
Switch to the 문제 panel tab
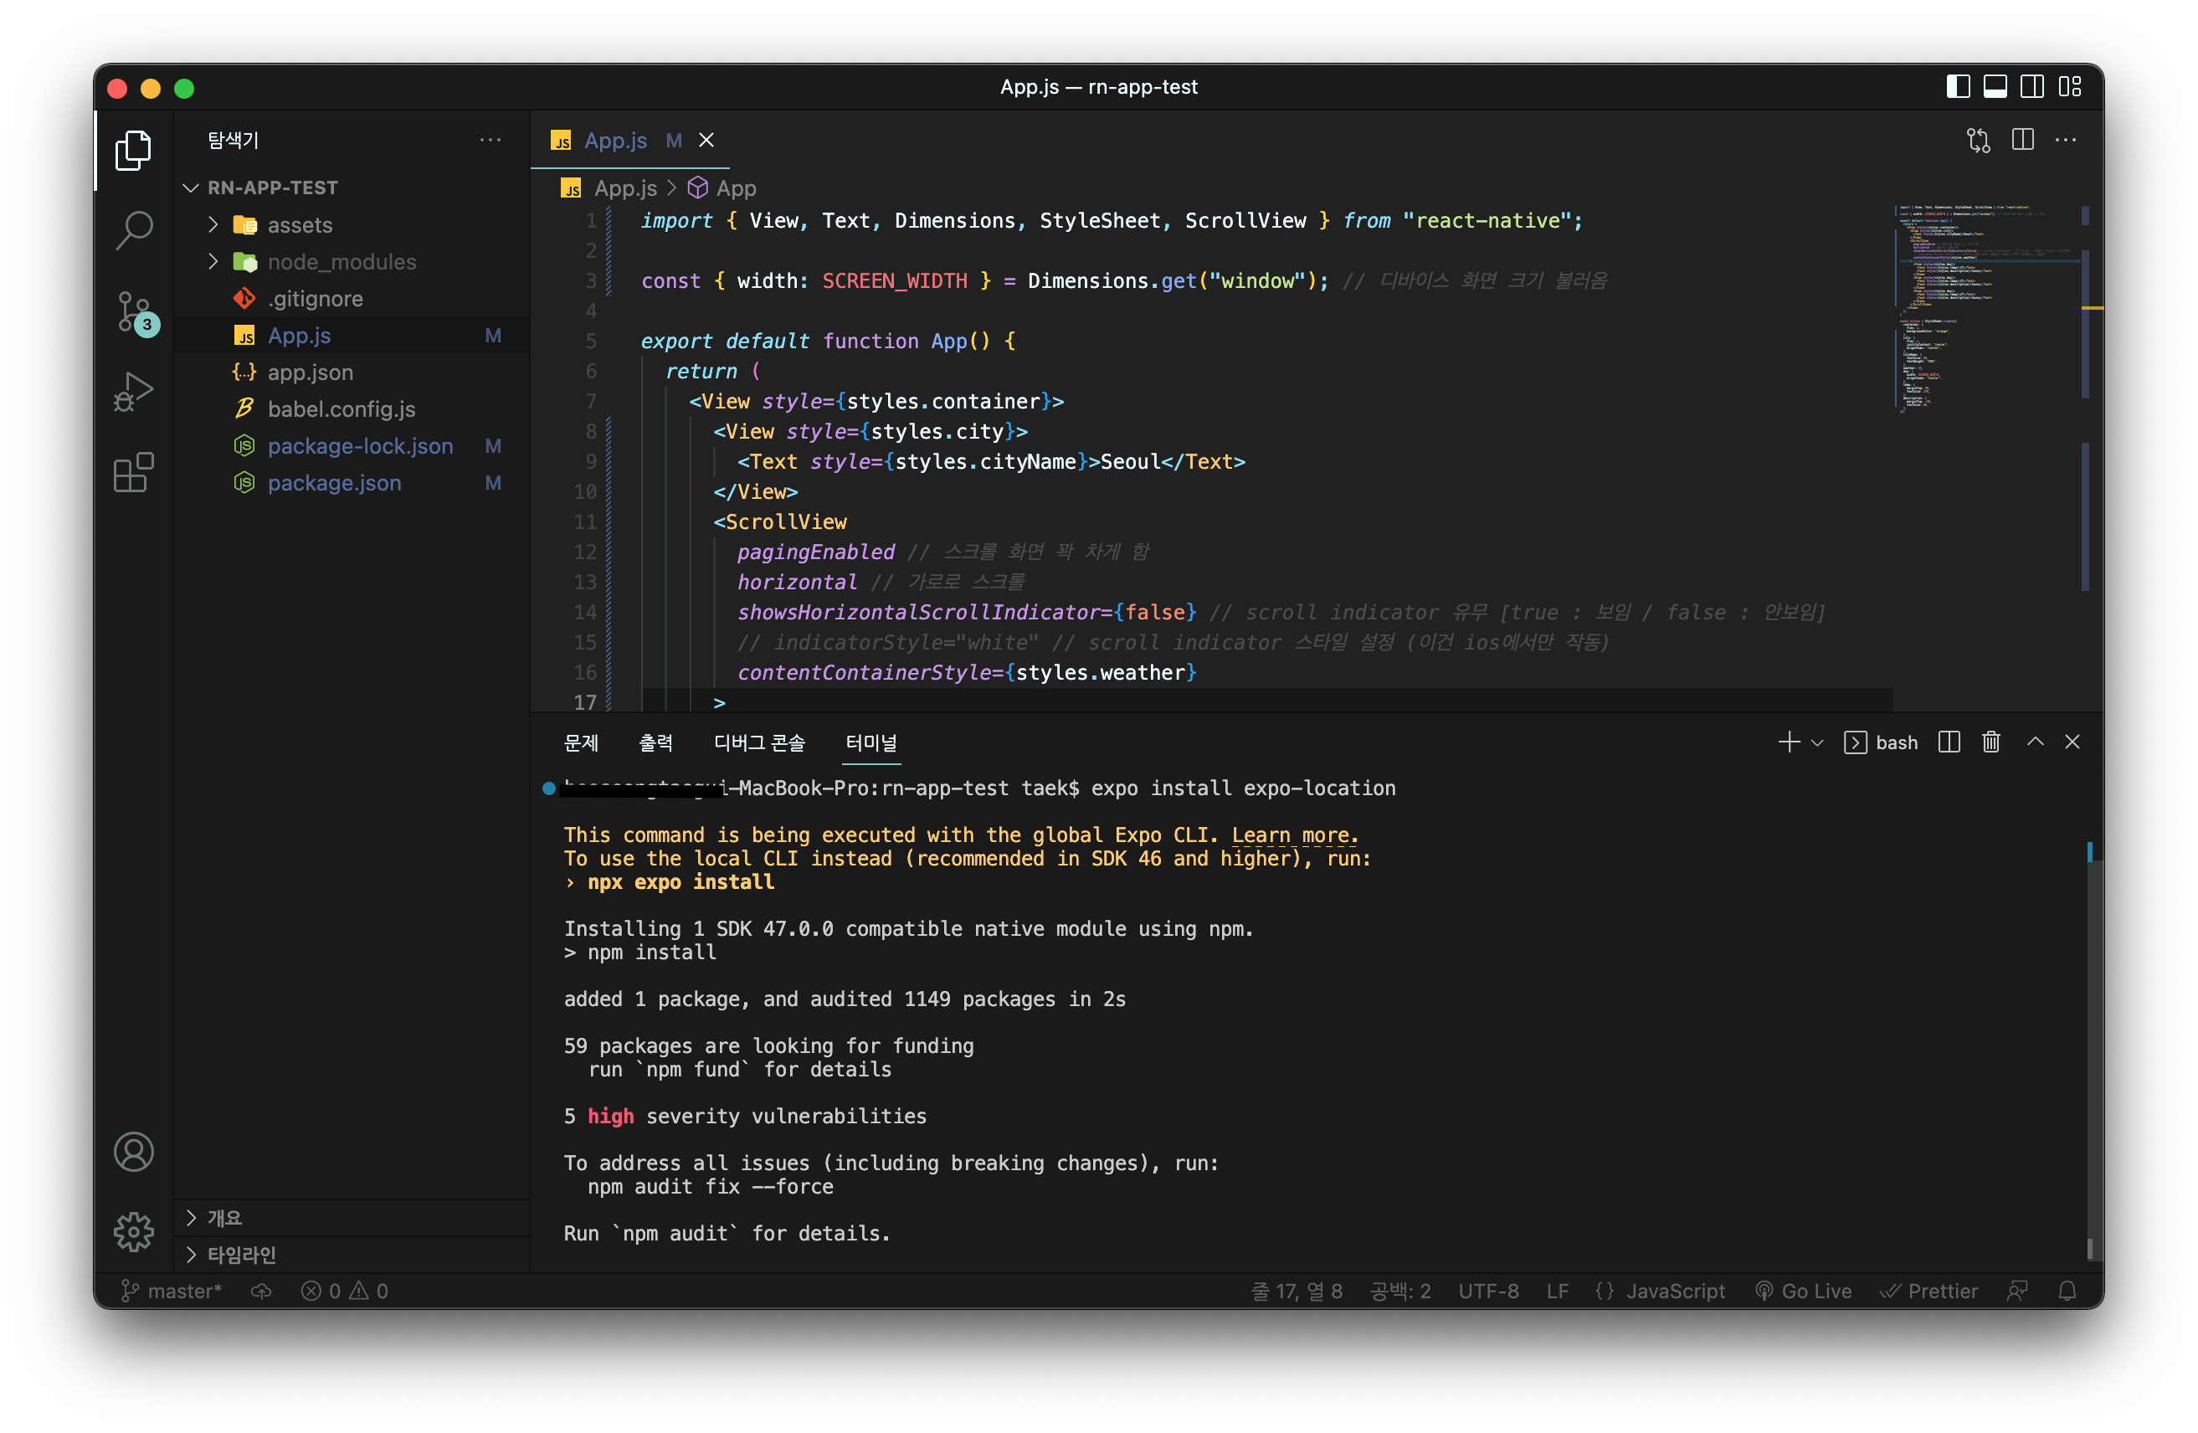coord(581,742)
